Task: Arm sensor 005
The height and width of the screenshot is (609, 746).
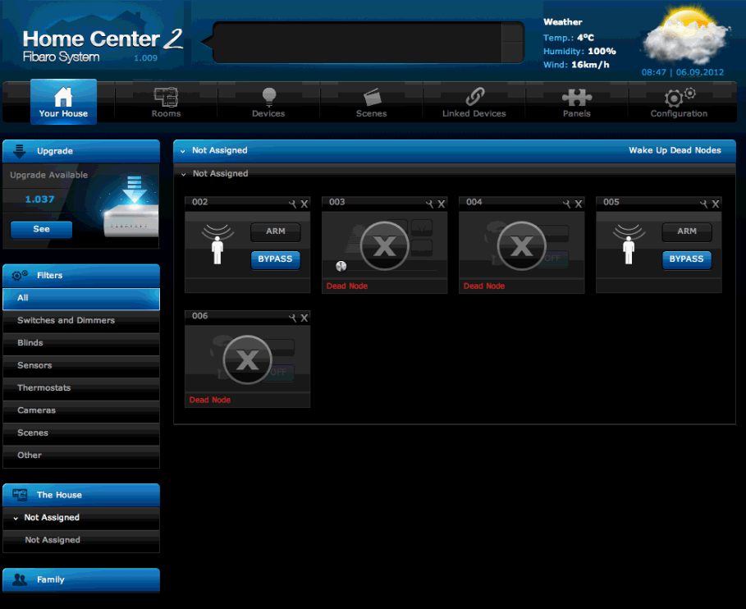Action: (687, 231)
